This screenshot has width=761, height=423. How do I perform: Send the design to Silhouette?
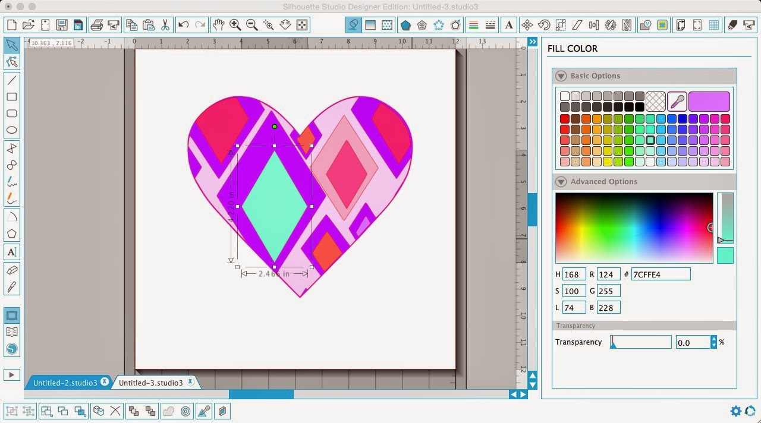[x=747, y=25]
